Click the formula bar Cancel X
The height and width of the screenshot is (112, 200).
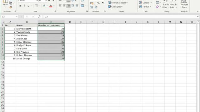tap(27, 16)
